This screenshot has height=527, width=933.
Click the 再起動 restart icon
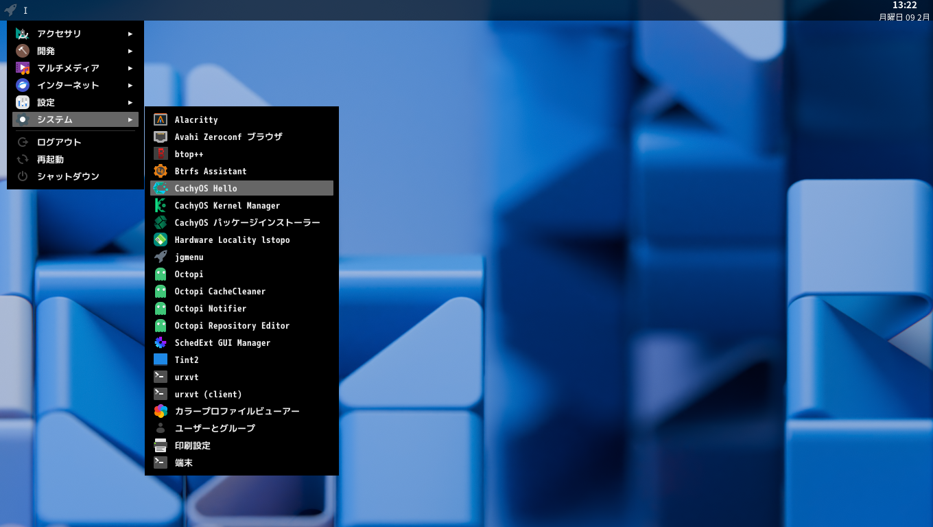pos(23,159)
